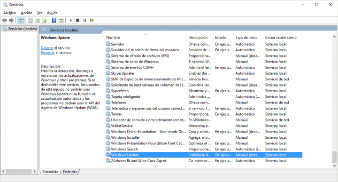Sort by Iniciar sesión como column header
This screenshot has height=182, width=338.
[x=283, y=37]
